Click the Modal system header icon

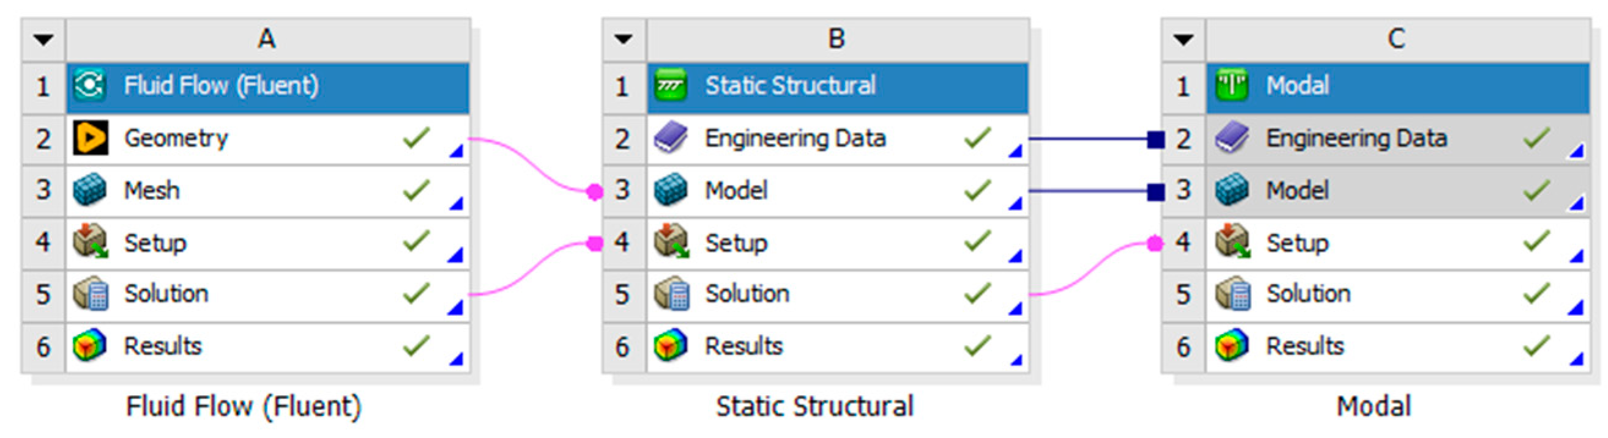[1232, 86]
